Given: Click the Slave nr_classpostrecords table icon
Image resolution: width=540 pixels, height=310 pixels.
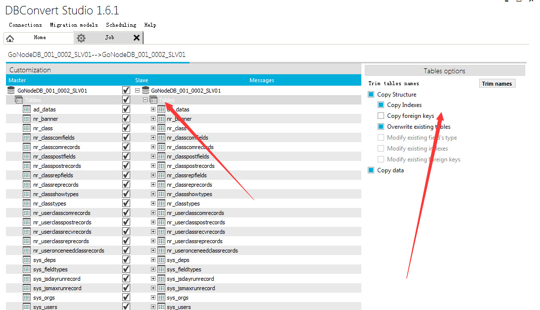Looking at the screenshot, I should point(161,166).
